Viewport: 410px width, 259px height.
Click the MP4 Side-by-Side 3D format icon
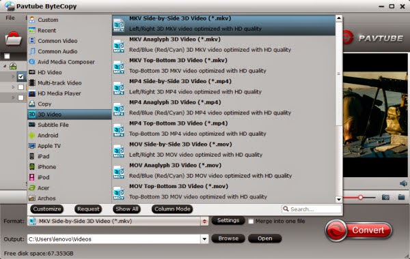tap(119, 88)
